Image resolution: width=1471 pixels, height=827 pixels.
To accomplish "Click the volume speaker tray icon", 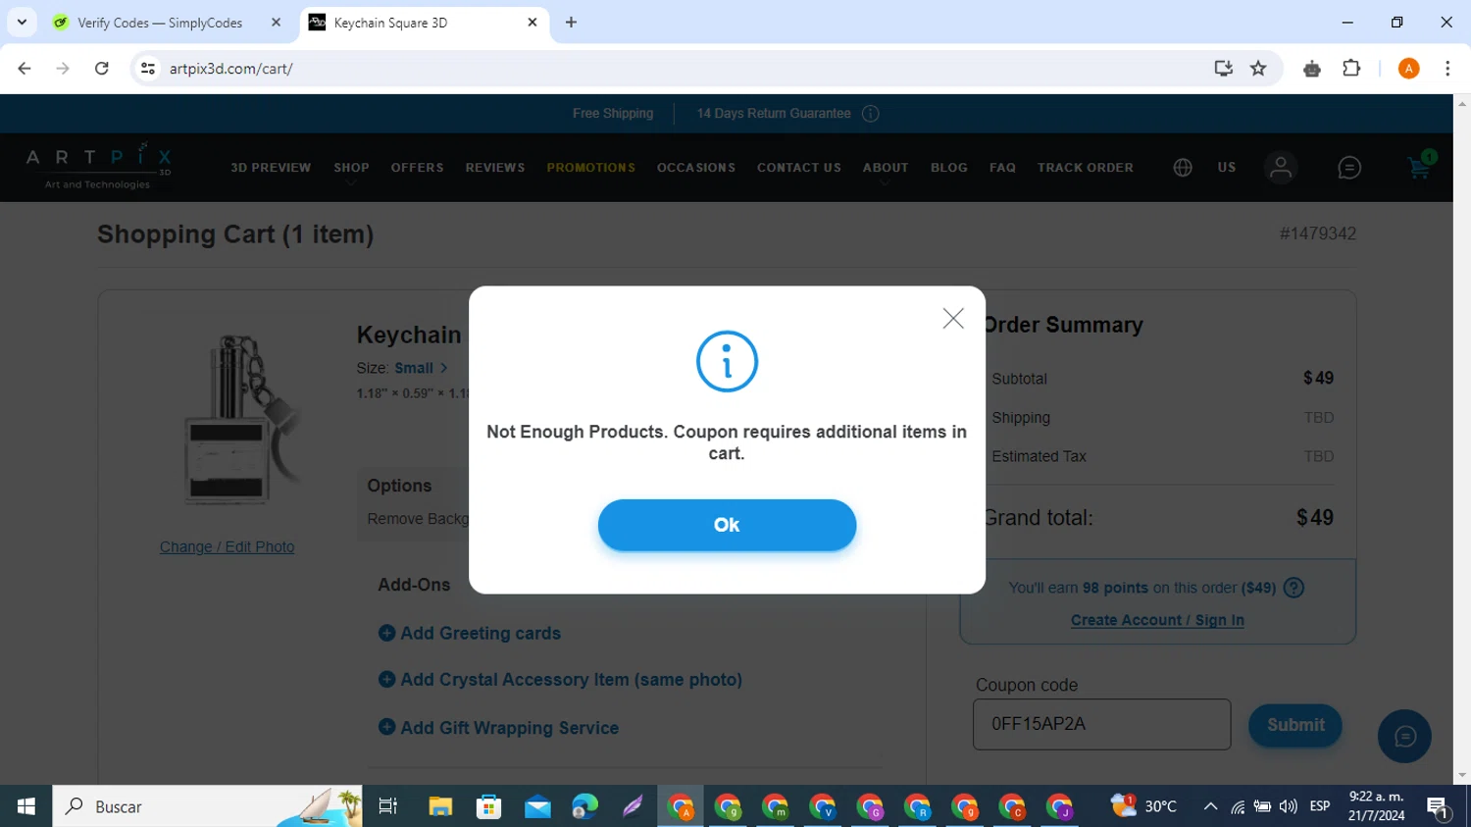I will [1289, 806].
